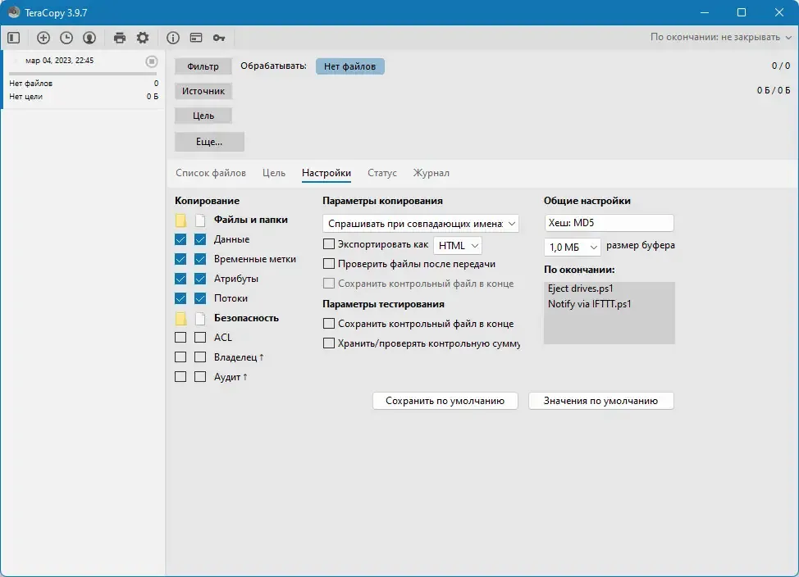The image size is (799, 577).
Task: Uncheck folder checkbox for Атрибуты
Action: 180,279
